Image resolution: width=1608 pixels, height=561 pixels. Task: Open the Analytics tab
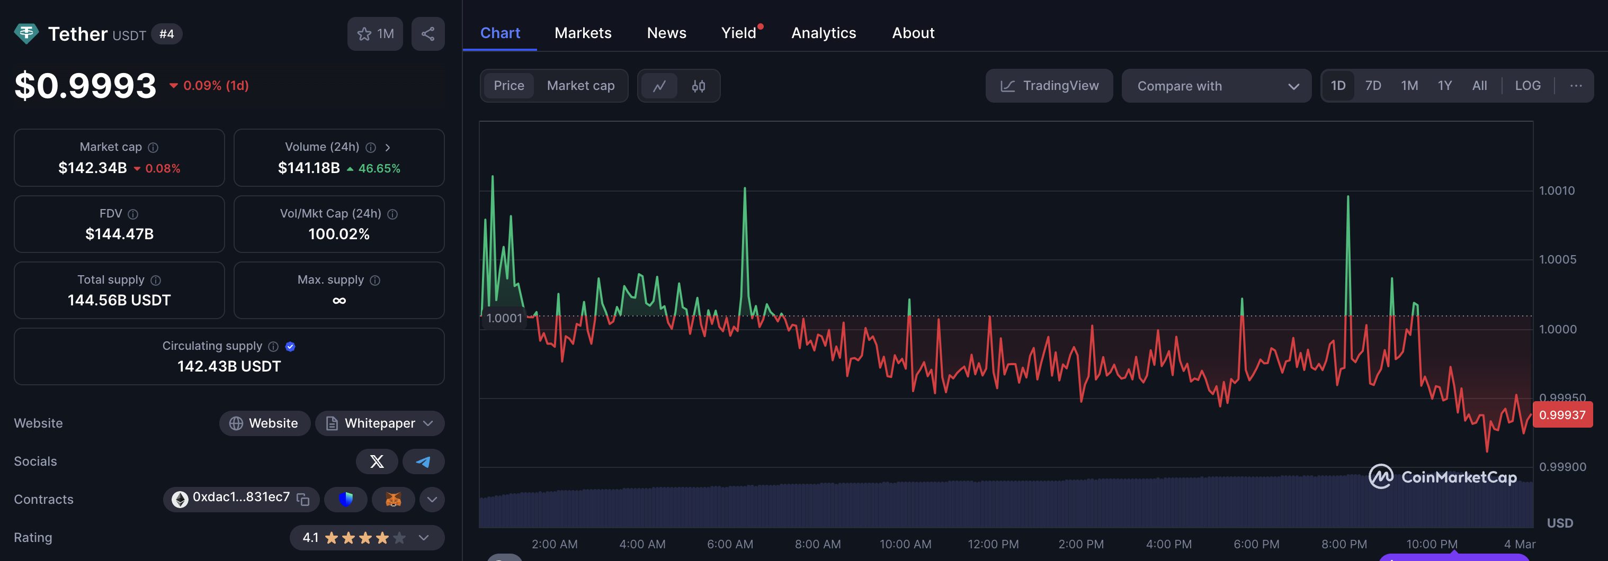[x=824, y=32]
